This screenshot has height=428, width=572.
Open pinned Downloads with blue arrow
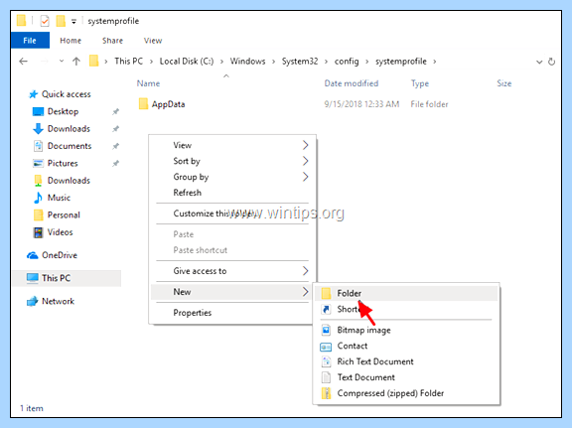pos(69,128)
